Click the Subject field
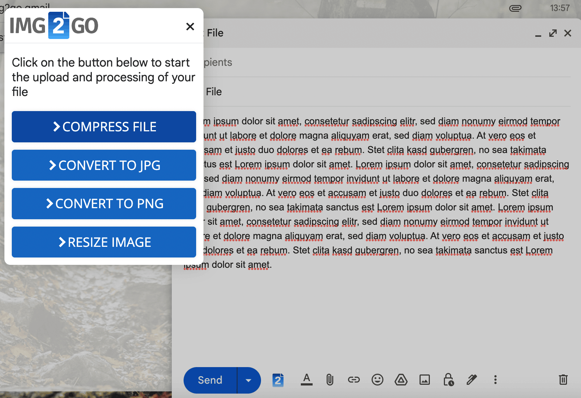 click(386, 92)
